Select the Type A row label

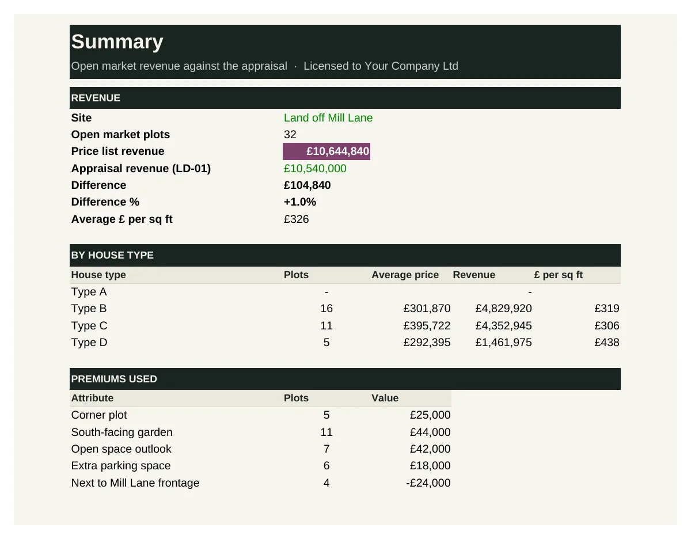[89, 292]
